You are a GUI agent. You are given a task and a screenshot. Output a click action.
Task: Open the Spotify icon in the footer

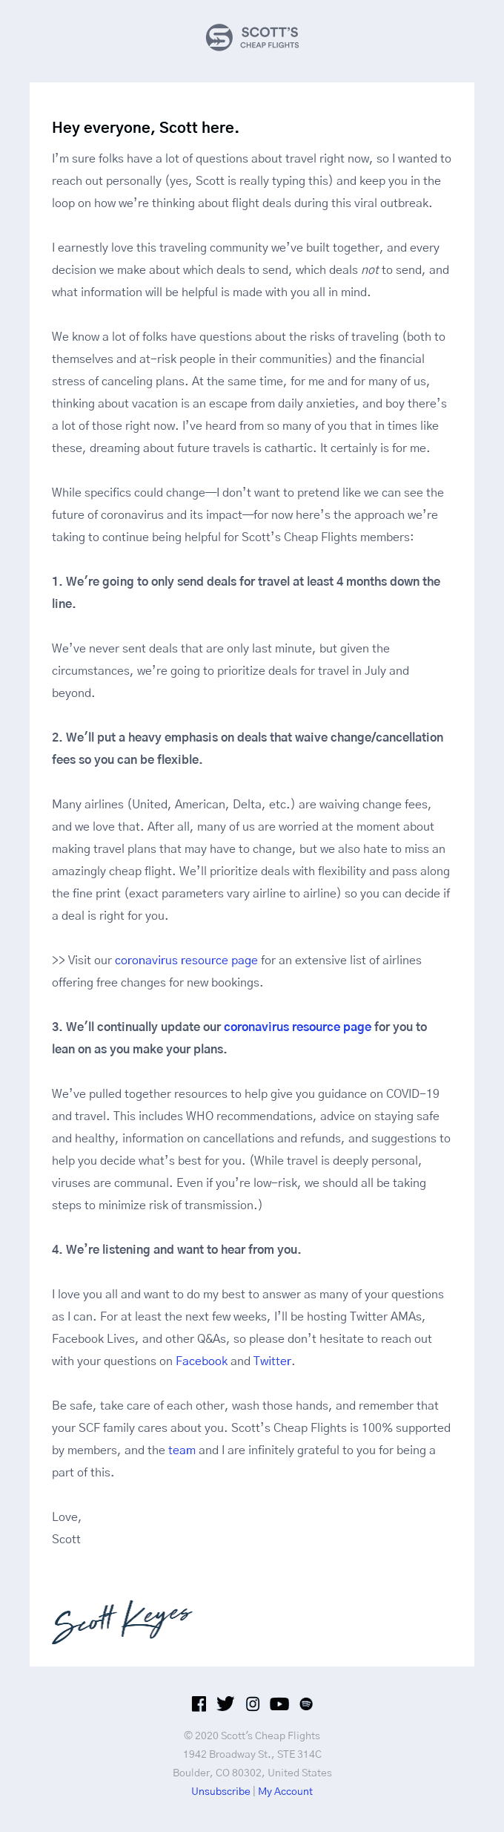(306, 1704)
